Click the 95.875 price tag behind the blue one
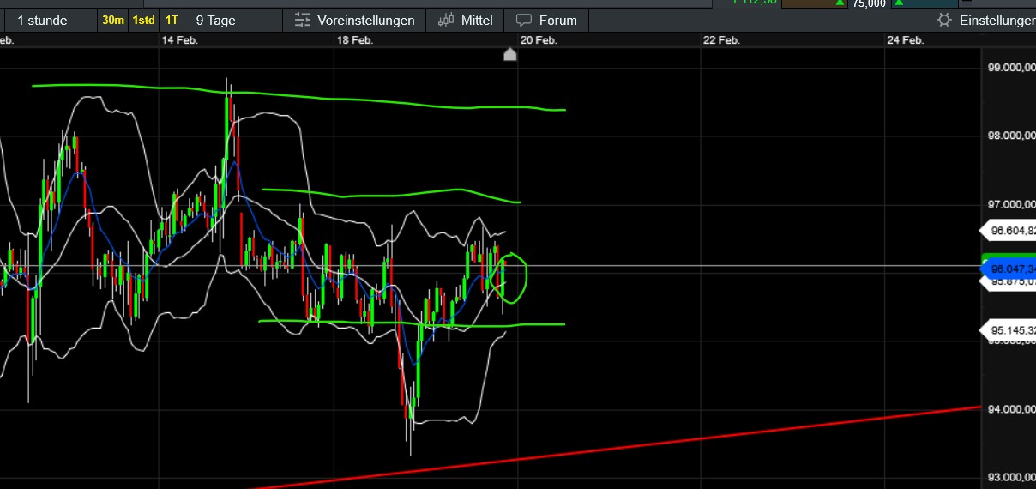This screenshot has height=489, width=1036. click(1012, 281)
